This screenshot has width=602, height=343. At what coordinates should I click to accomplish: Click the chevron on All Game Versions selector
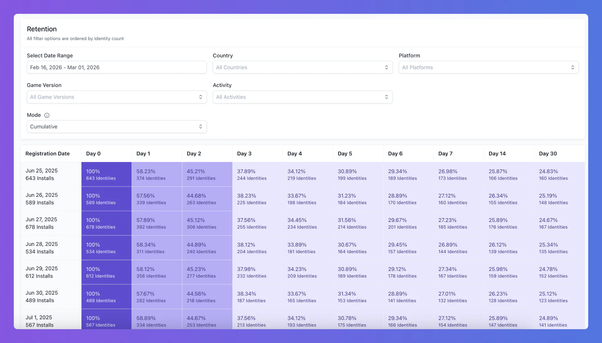(201, 97)
